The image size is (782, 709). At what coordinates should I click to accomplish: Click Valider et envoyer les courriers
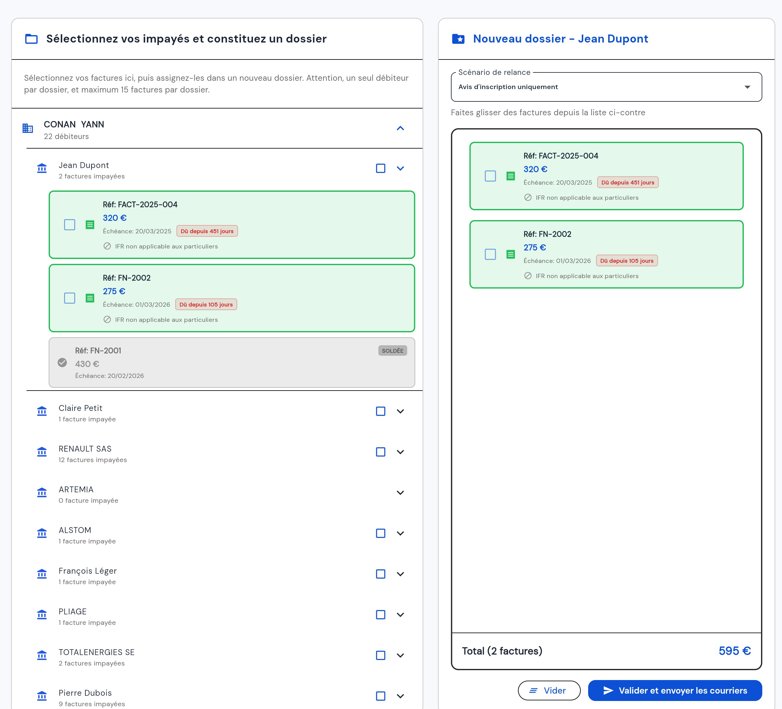click(x=675, y=691)
